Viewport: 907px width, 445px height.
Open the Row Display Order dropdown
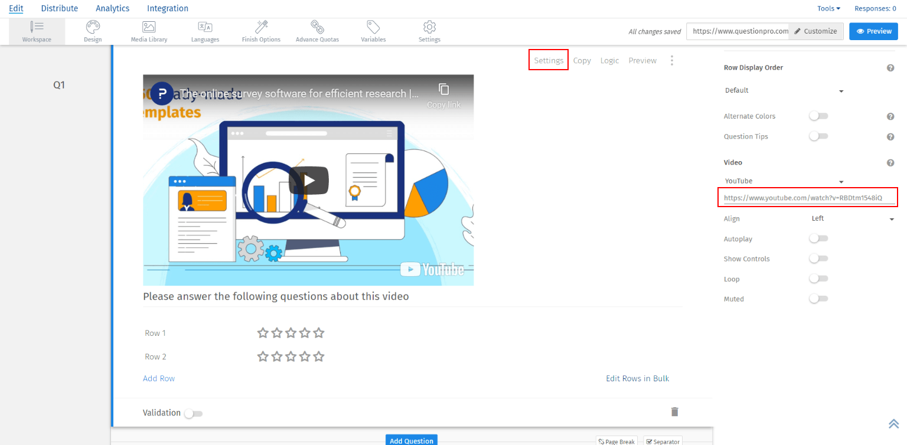[784, 90]
